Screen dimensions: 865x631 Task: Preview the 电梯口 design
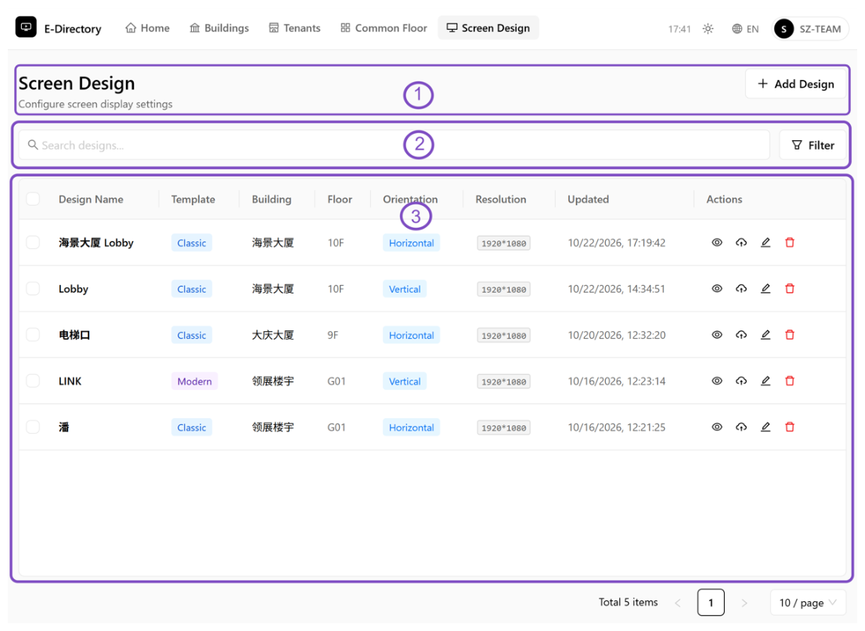tap(716, 335)
